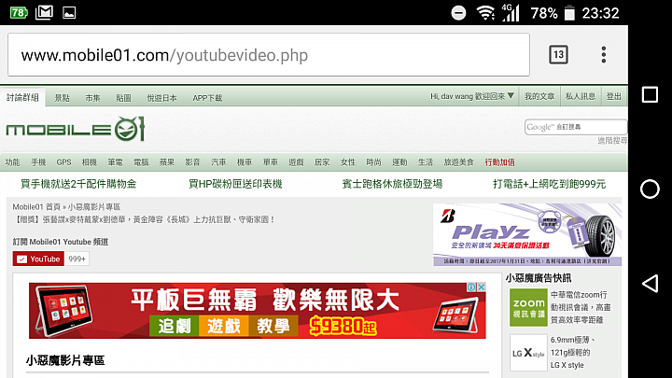This screenshot has height=378, width=672.
Task: Open the 蘋果 category menu
Action: coord(167,162)
